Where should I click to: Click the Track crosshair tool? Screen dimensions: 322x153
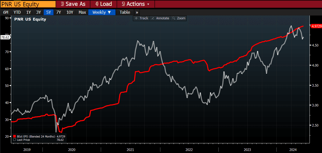142,18
